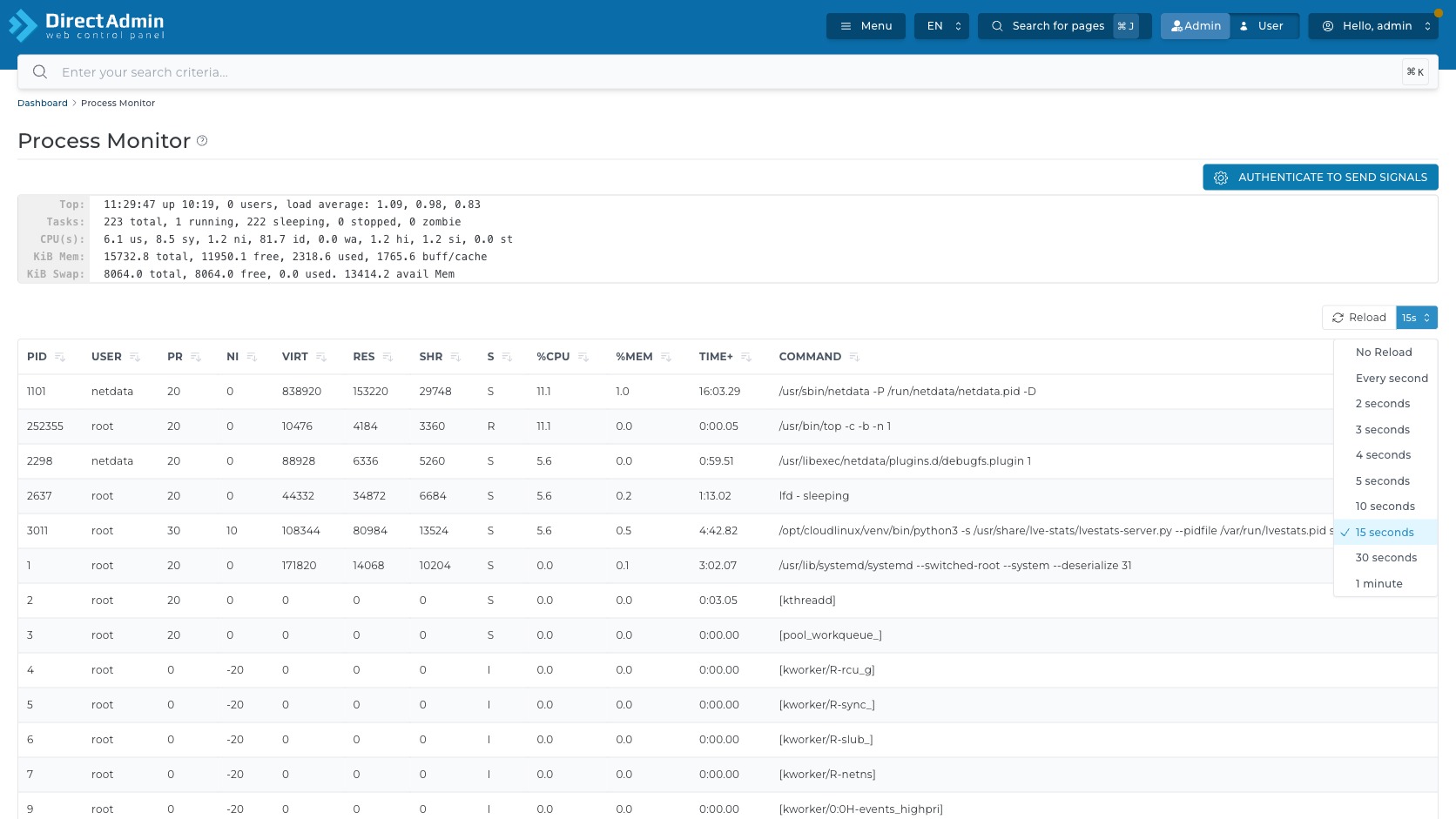The width and height of the screenshot is (1456, 819).
Task: Go to Dashboard breadcrumb link
Action: click(x=43, y=103)
